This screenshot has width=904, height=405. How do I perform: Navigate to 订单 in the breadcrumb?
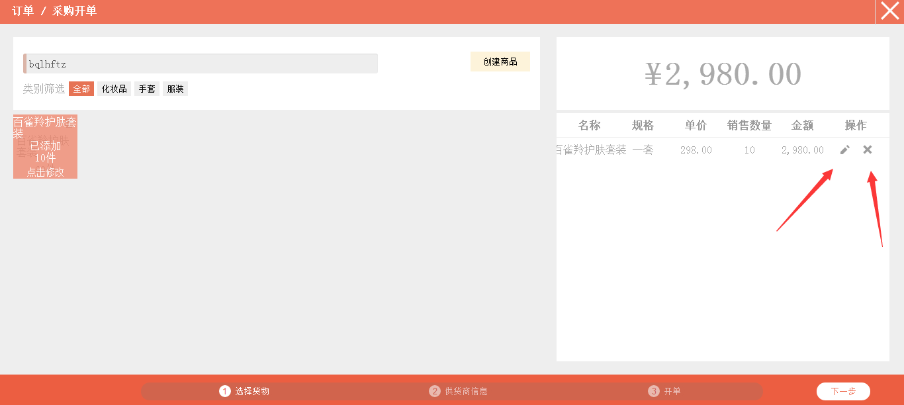(23, 11)
